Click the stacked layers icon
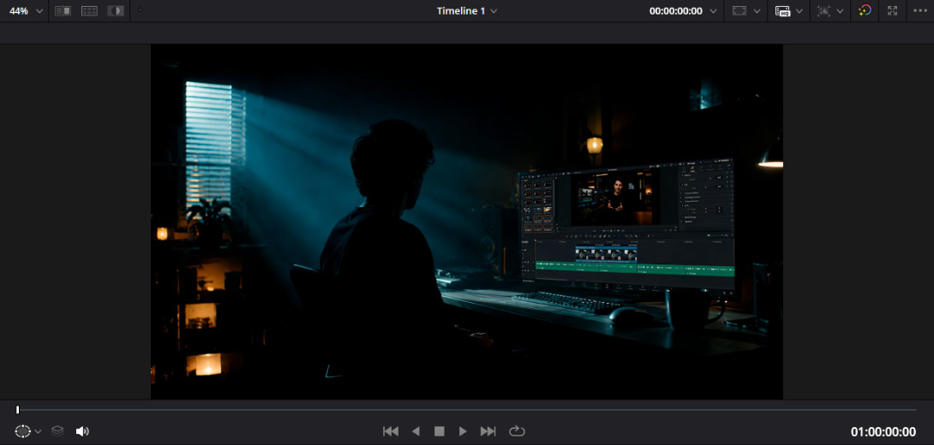 click(57, 430)
